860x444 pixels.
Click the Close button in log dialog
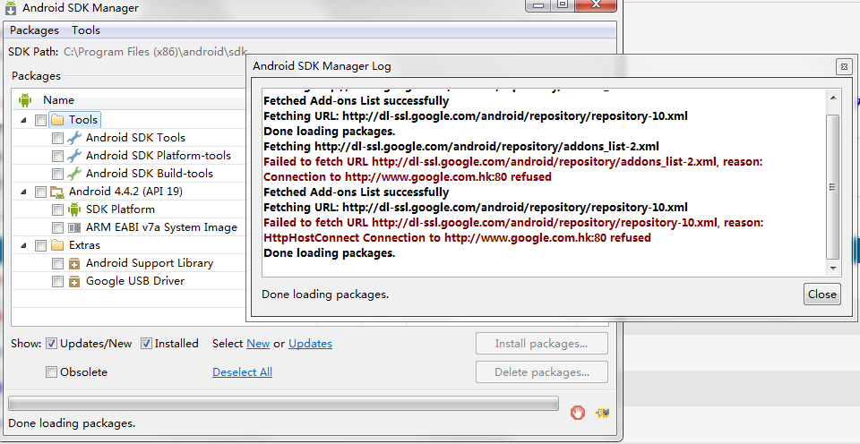point(822,295)
